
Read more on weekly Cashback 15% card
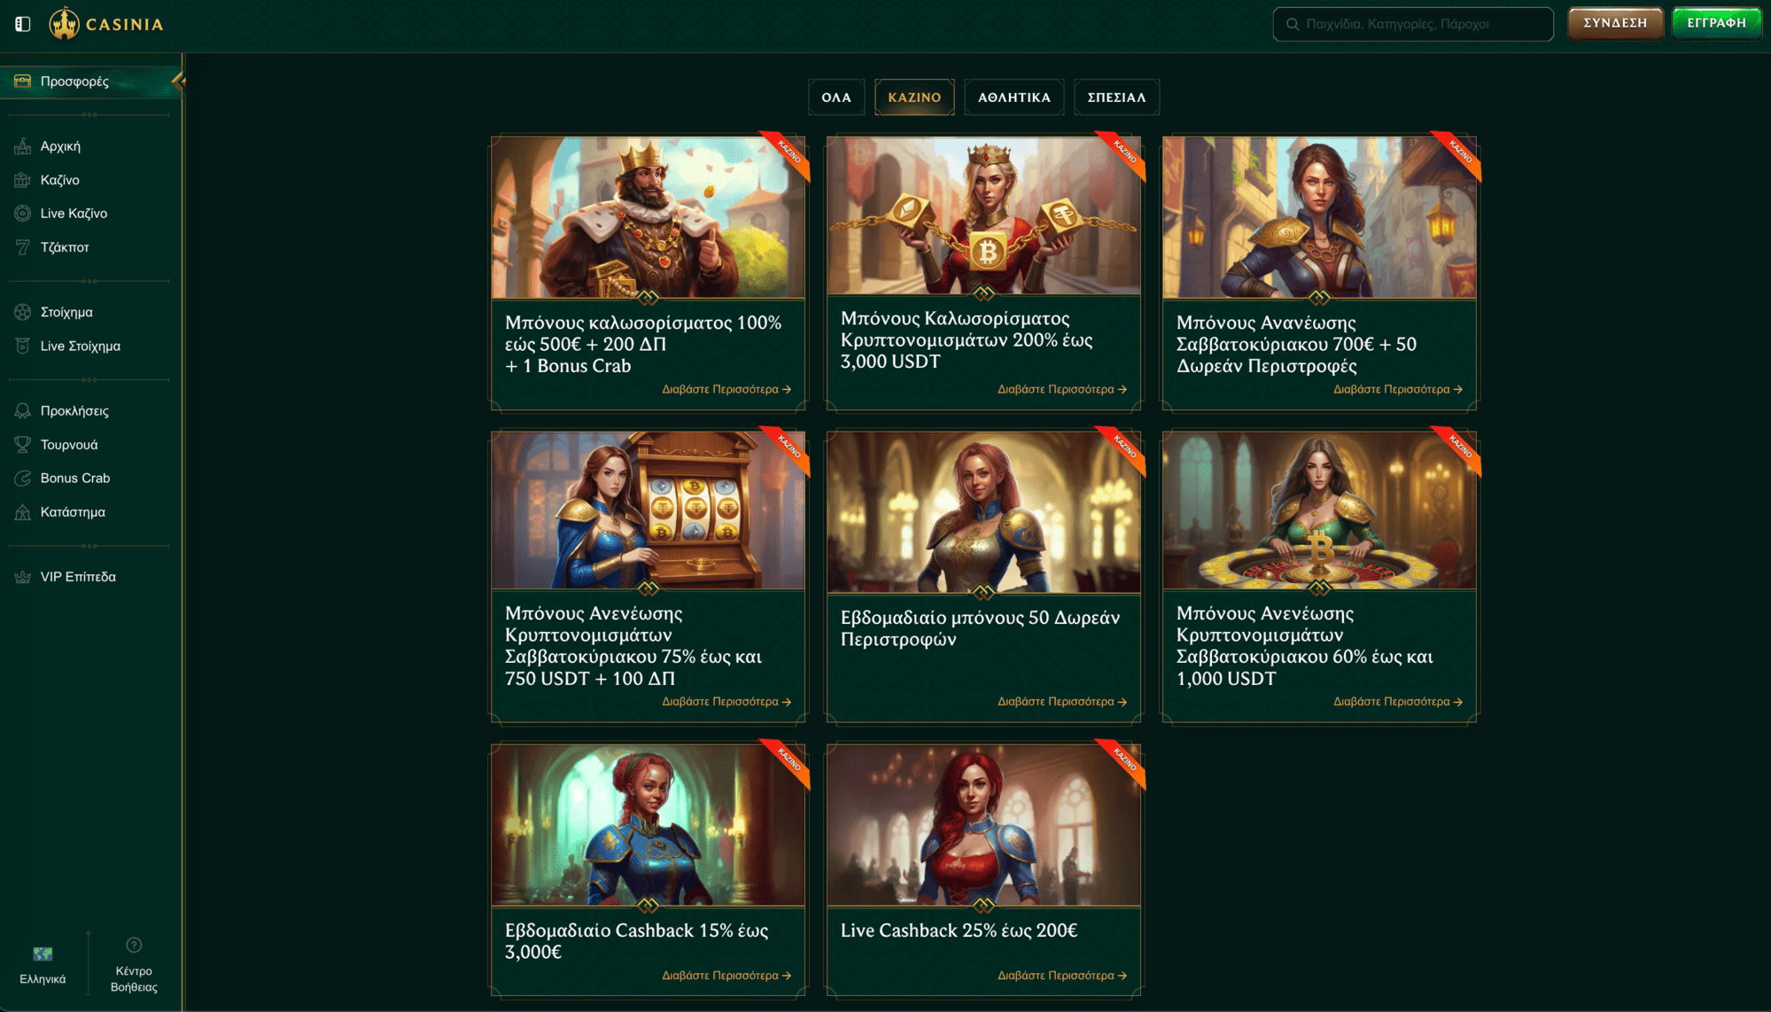click(726, 975)
